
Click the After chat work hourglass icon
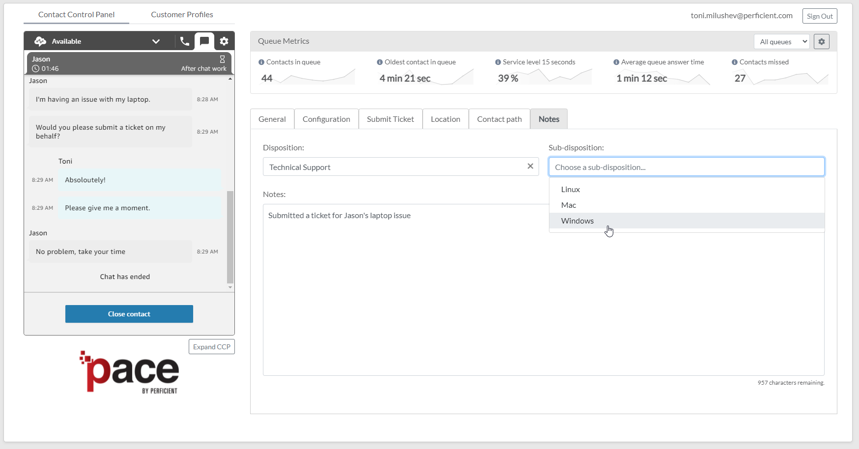point(223,58)
